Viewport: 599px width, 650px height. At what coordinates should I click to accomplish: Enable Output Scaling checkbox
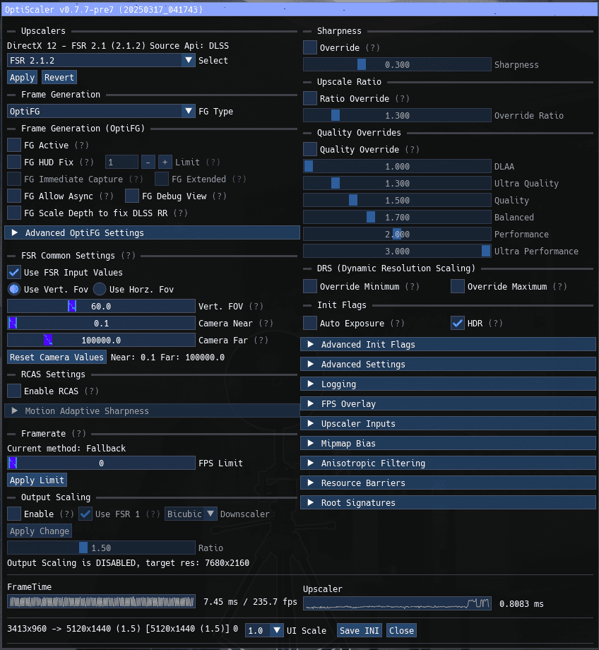point(14,514)
